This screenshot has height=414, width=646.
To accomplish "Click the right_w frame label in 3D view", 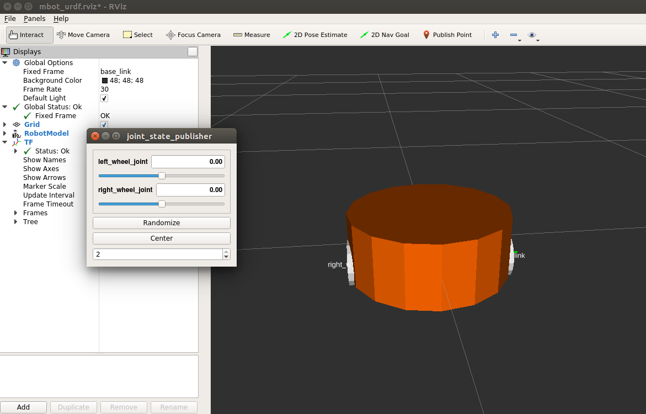I will [338, 265].
